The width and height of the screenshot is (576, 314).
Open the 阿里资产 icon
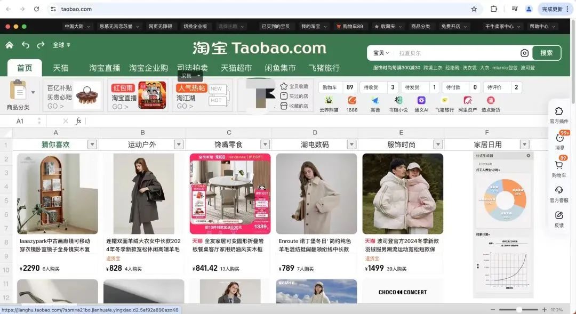468,100
